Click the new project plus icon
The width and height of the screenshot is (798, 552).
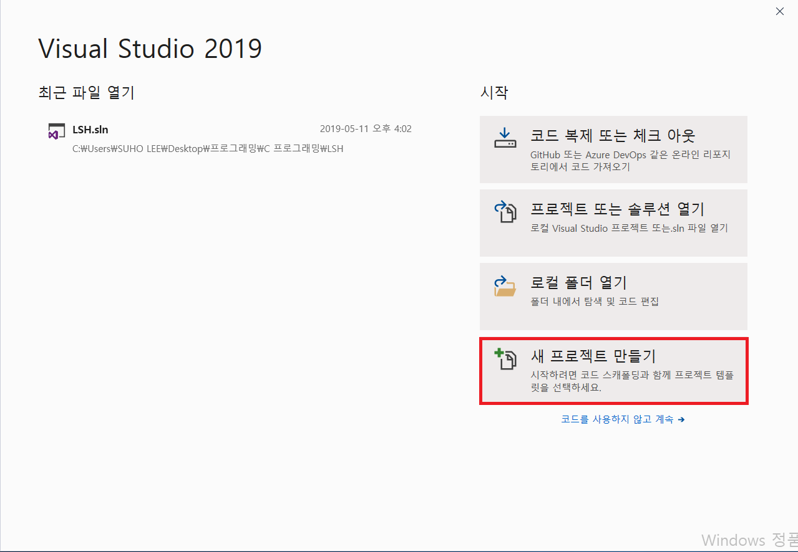tap(505, 359)
